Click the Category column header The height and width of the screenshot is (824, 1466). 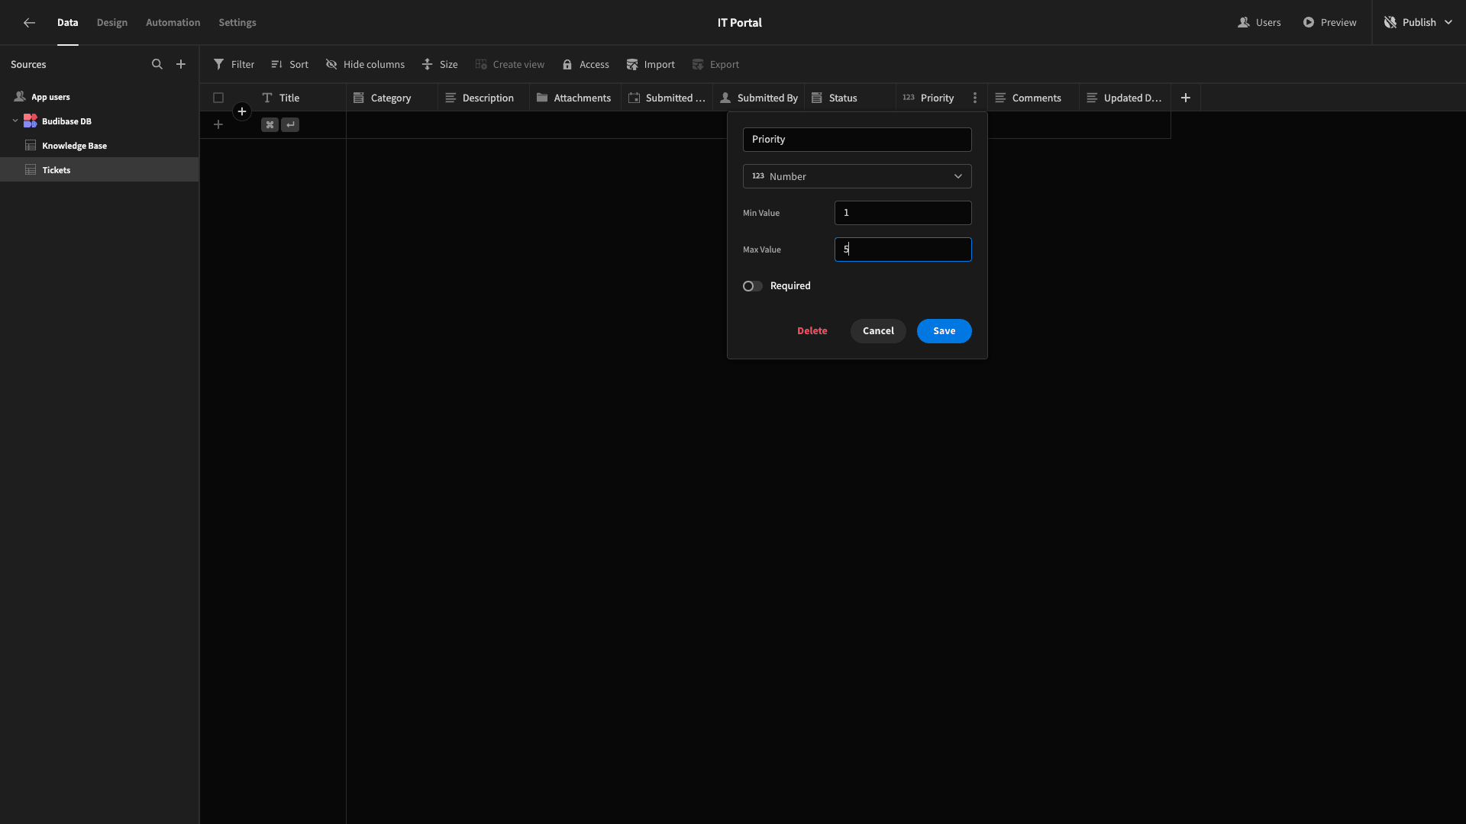pos(392,98)
